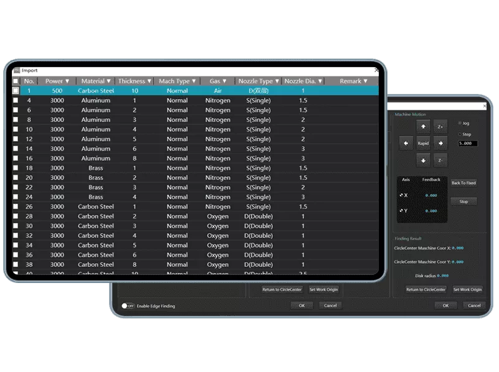Screen dimensions: 499x372
Task: Open the Material column filter dropdown
Action: [x=108, y=81]
